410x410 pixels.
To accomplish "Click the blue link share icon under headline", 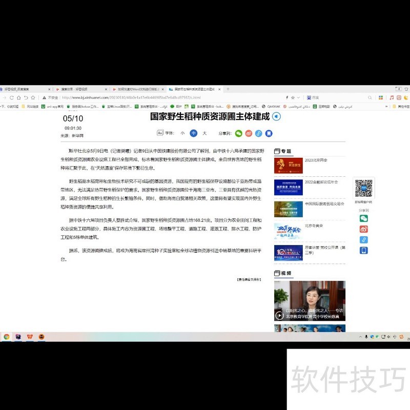I will (259, 133).
